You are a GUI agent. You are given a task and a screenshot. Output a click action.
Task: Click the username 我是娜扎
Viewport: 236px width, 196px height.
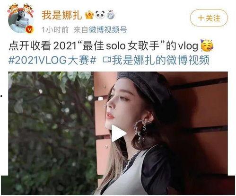click(62, 15)
